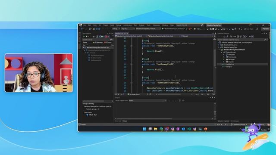The width and height of the screenshot is (276, 155).
Task: Open the Debug menu
Action: coord(119,25)
